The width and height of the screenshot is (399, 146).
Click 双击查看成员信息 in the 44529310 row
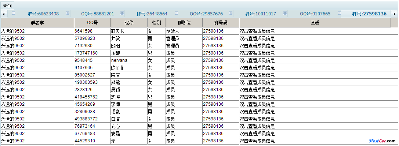click(257, 141)
